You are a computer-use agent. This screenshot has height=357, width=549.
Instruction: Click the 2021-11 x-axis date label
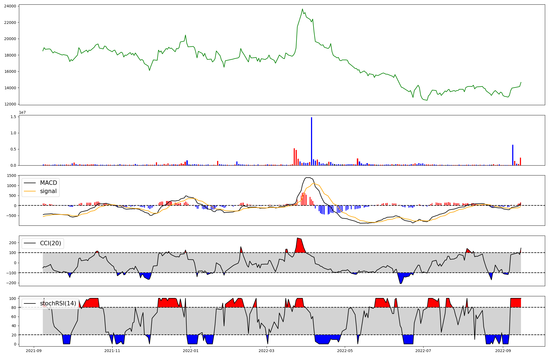(x=112, y=351)
